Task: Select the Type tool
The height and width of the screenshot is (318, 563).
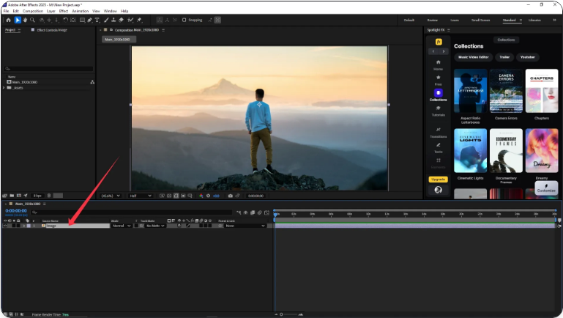Action: click(x=97, y=20)
